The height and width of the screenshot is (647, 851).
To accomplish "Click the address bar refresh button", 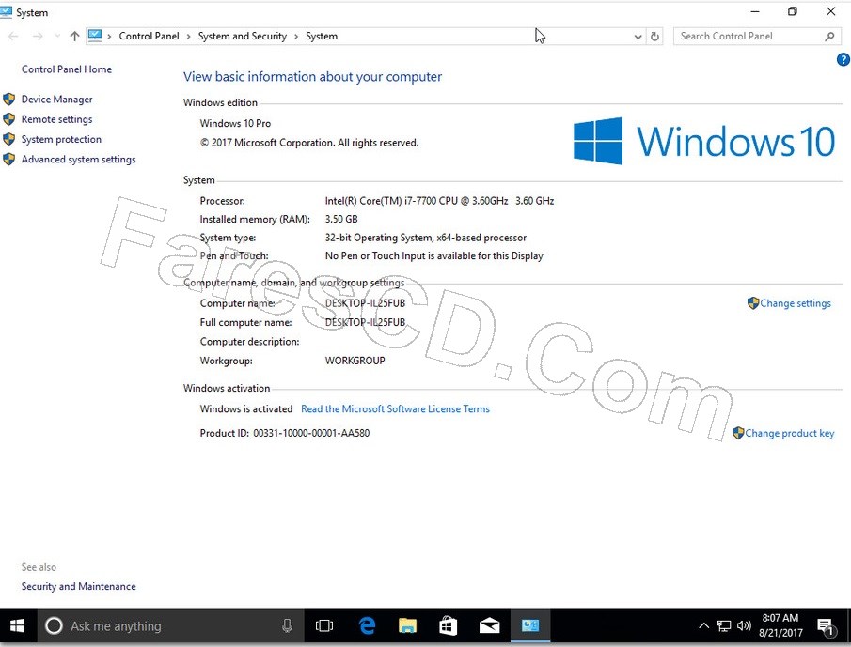I will click(654, 37).
